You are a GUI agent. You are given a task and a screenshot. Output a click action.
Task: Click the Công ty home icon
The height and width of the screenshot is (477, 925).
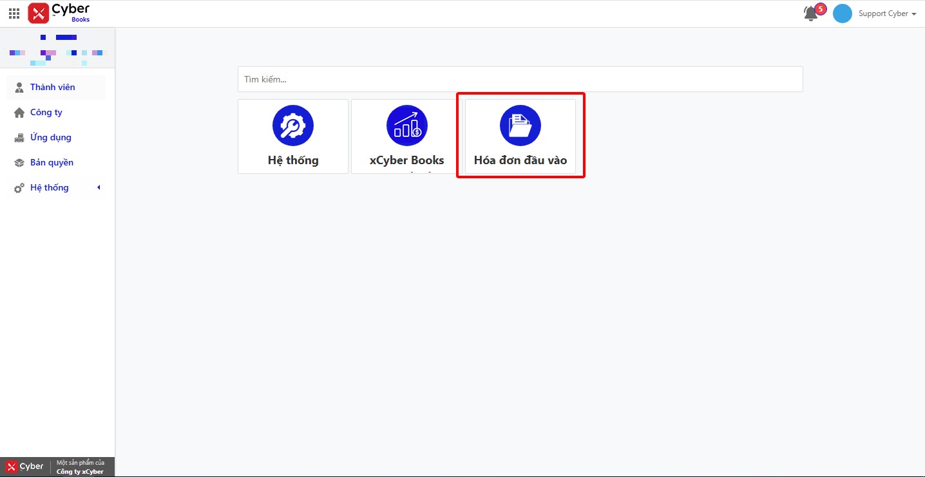point(19,112)
